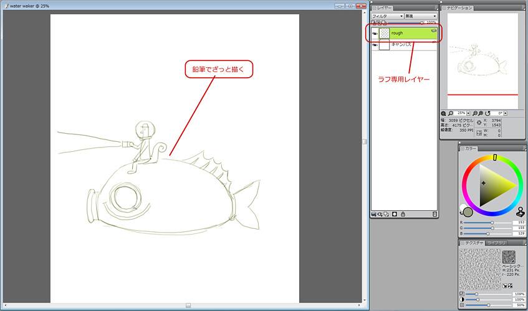Screen dimensions: 528x311
Task: Click the zoom out magnifier in Navigator
Action: pos(474,113)
